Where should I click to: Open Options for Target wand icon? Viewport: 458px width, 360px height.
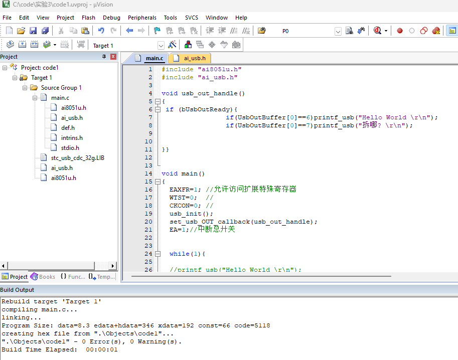172,45
